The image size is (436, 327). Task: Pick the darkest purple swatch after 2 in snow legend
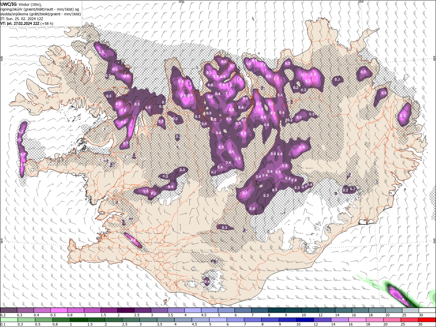126,310
